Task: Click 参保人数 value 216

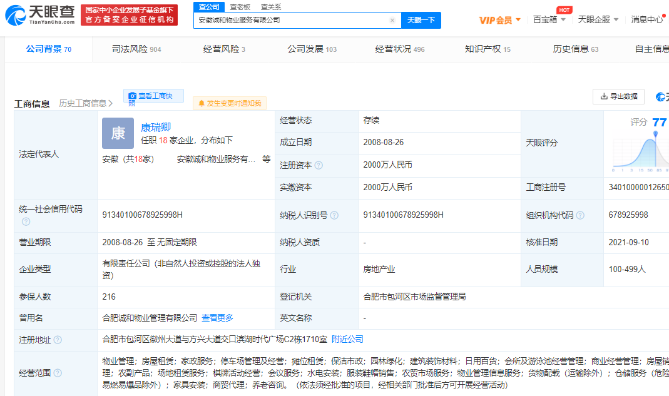Action: 109,297
